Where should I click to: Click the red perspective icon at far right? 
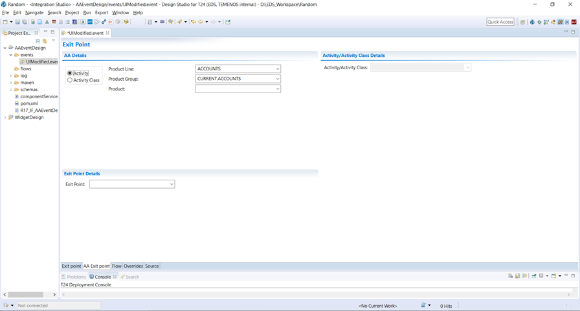point(574,22)
